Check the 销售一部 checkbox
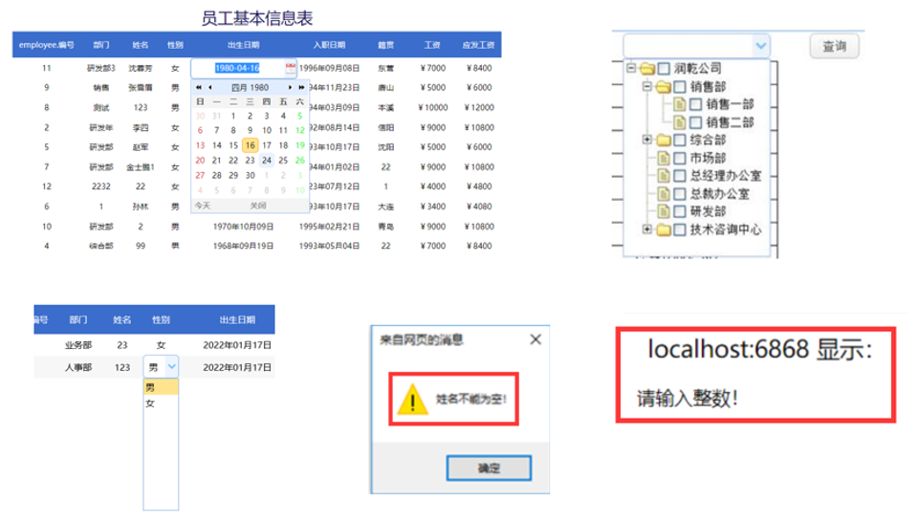The height and width of the screenshot is (523, 918). click(x=695, y=105)
